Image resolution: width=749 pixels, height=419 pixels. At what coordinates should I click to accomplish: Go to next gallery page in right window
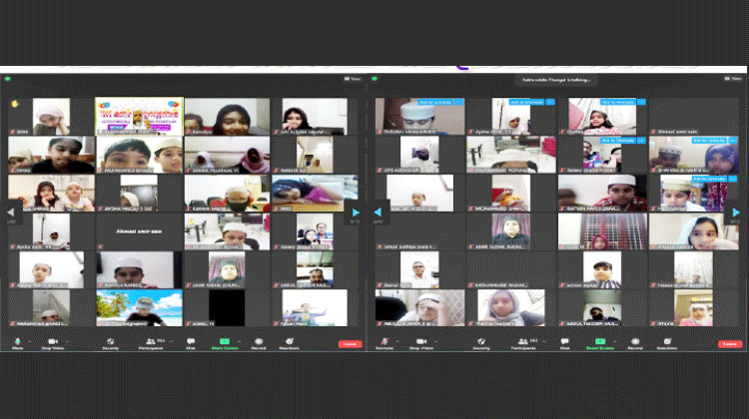[x=736, y=211]
